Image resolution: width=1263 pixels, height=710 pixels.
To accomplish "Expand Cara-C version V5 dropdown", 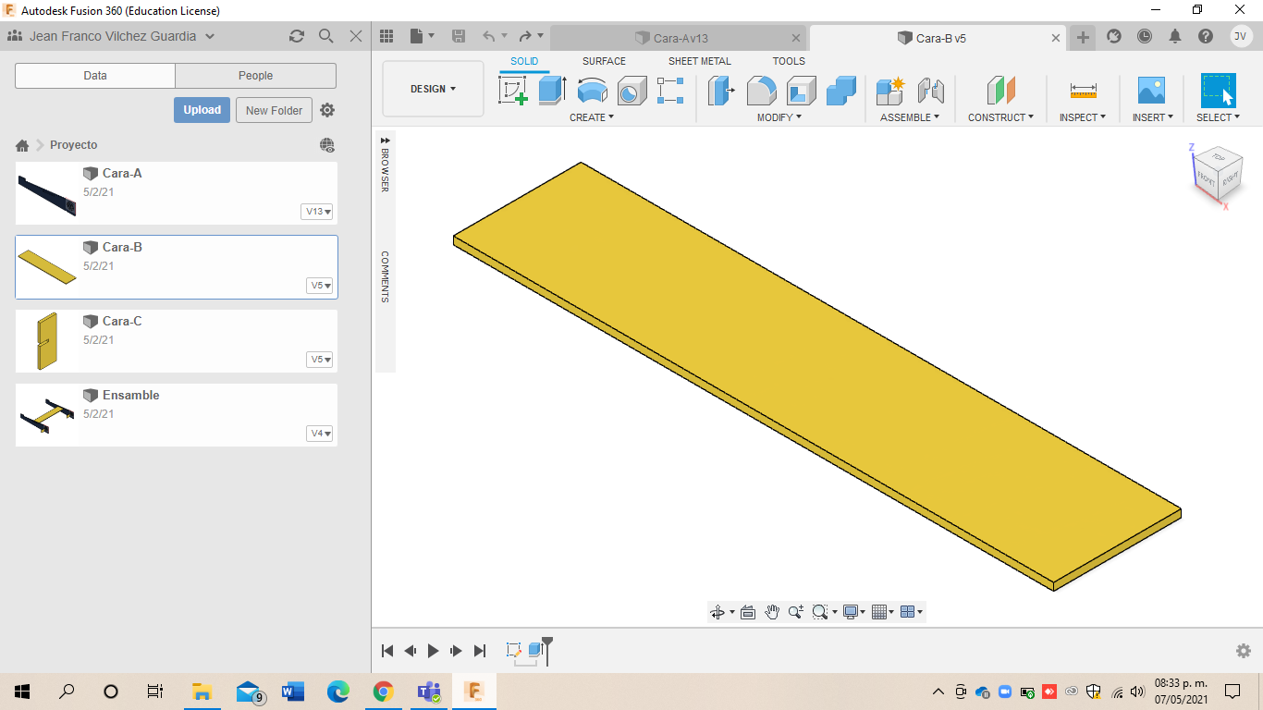I will point(320,360).
